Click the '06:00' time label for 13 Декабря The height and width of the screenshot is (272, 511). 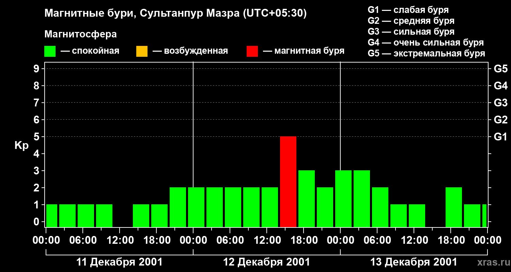pos(377,240)
